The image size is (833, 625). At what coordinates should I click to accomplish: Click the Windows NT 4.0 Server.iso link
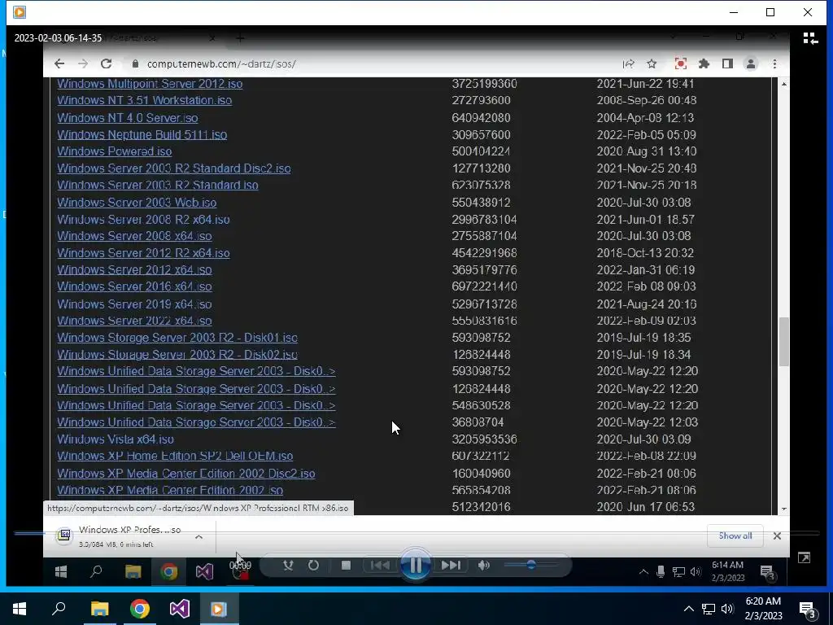128,117
